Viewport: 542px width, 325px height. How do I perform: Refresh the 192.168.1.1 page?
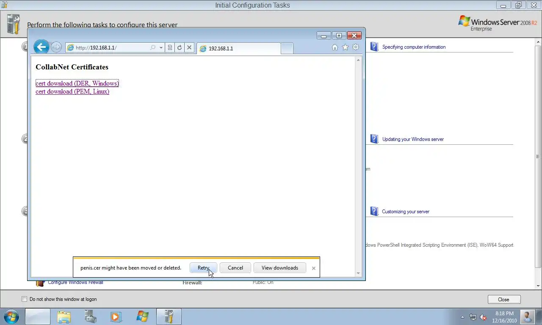tap(180, 47)
